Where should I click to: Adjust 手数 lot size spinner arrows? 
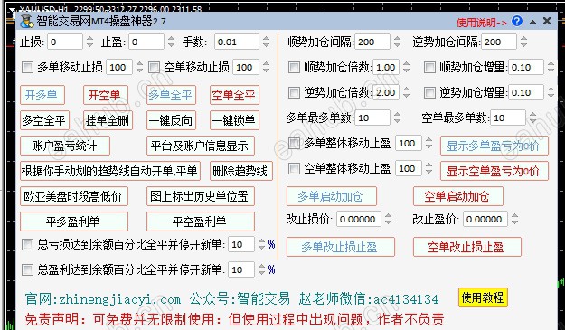tap(267, 42)
